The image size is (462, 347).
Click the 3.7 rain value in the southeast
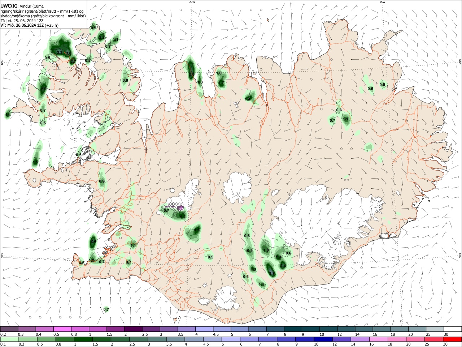coord(272,273)
